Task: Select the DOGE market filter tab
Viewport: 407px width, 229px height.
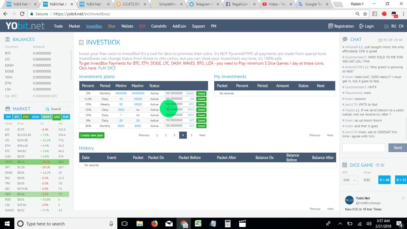Action: point(36,117)
